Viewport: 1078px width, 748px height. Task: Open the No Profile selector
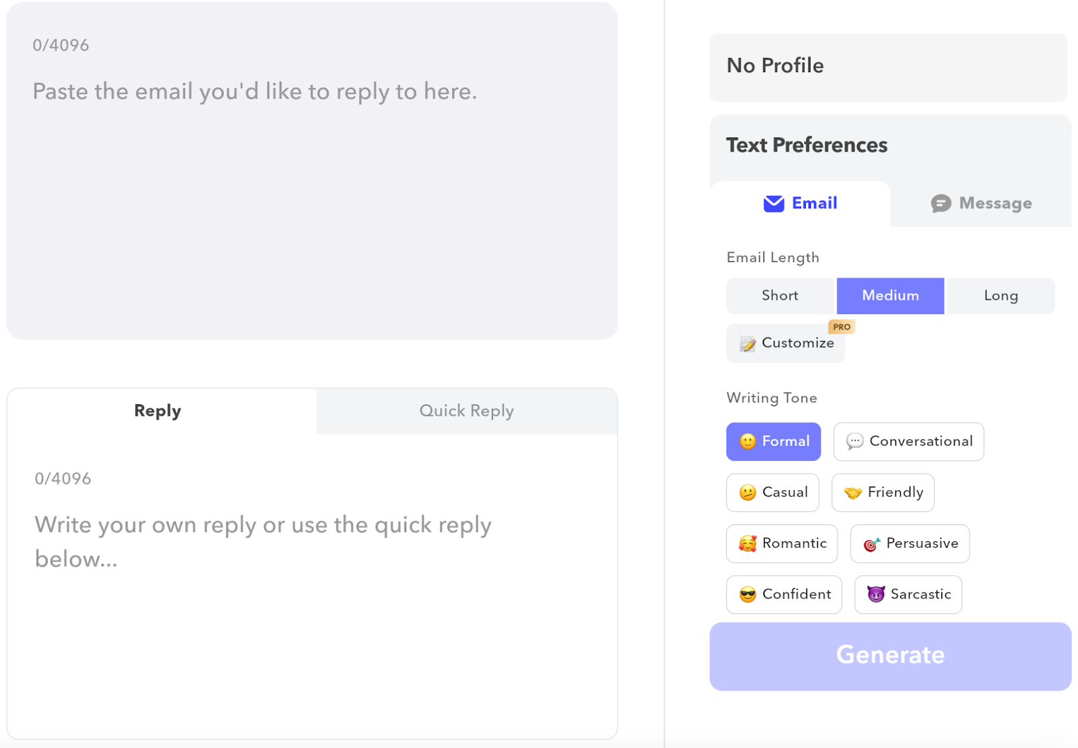pyautogui.click(x=887, y=67)
